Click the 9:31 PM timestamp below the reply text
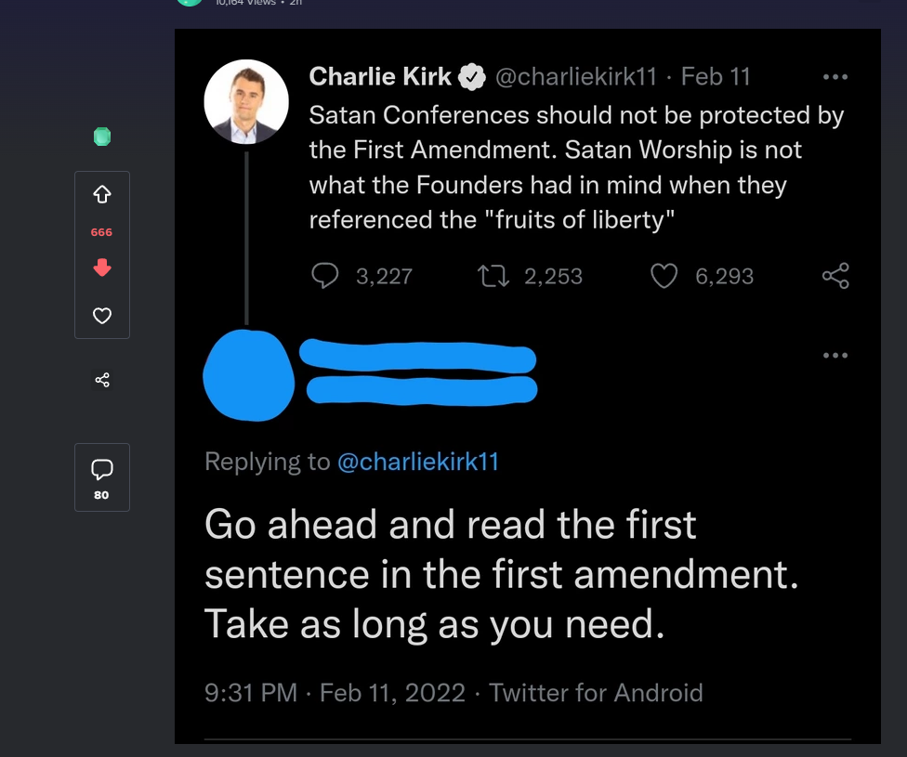 [x=250, y=693]
